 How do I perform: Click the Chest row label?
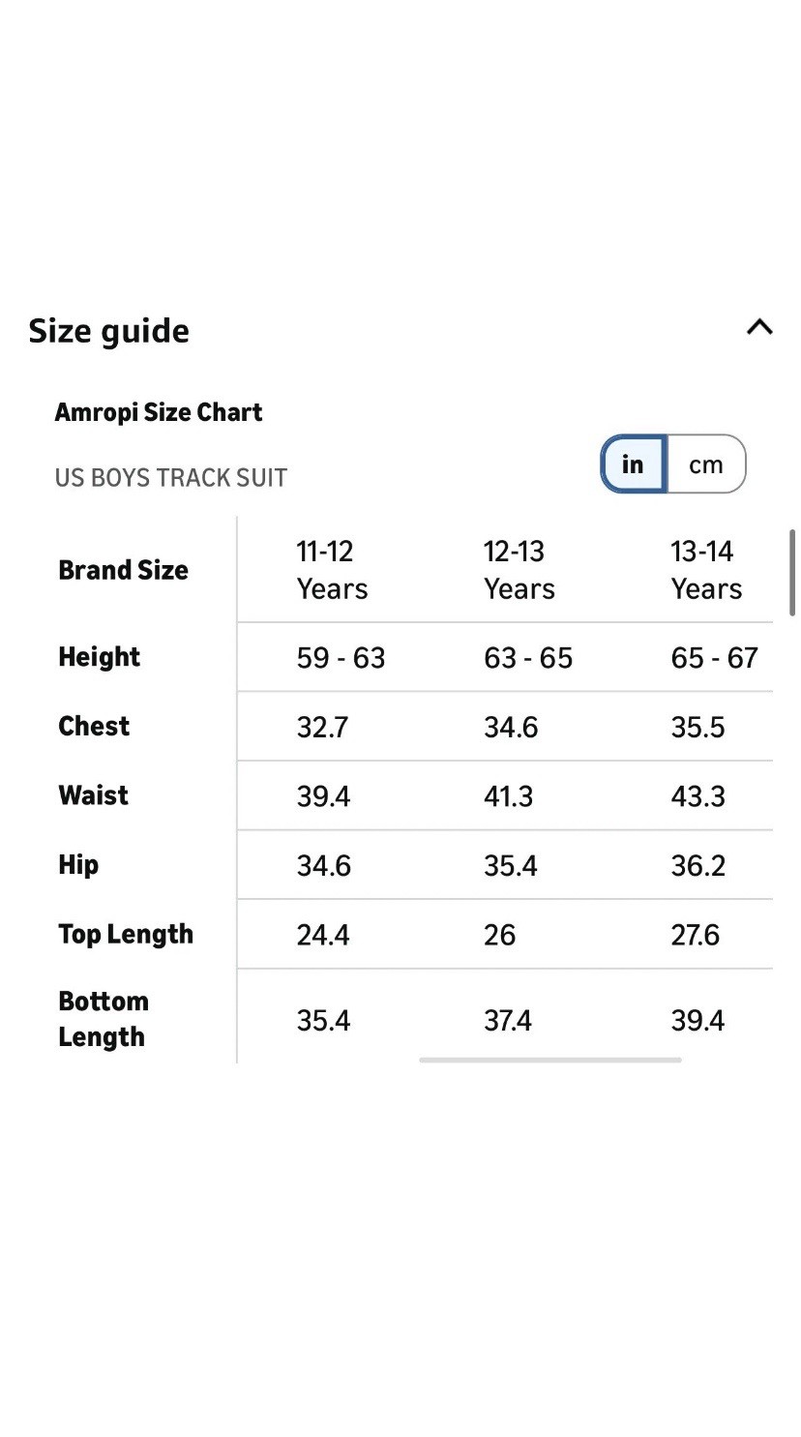click(94, 726)
